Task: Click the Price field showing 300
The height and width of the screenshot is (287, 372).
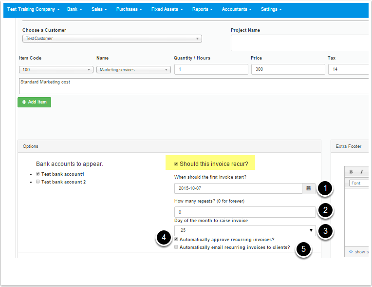Action: click(x=288, y=69)
